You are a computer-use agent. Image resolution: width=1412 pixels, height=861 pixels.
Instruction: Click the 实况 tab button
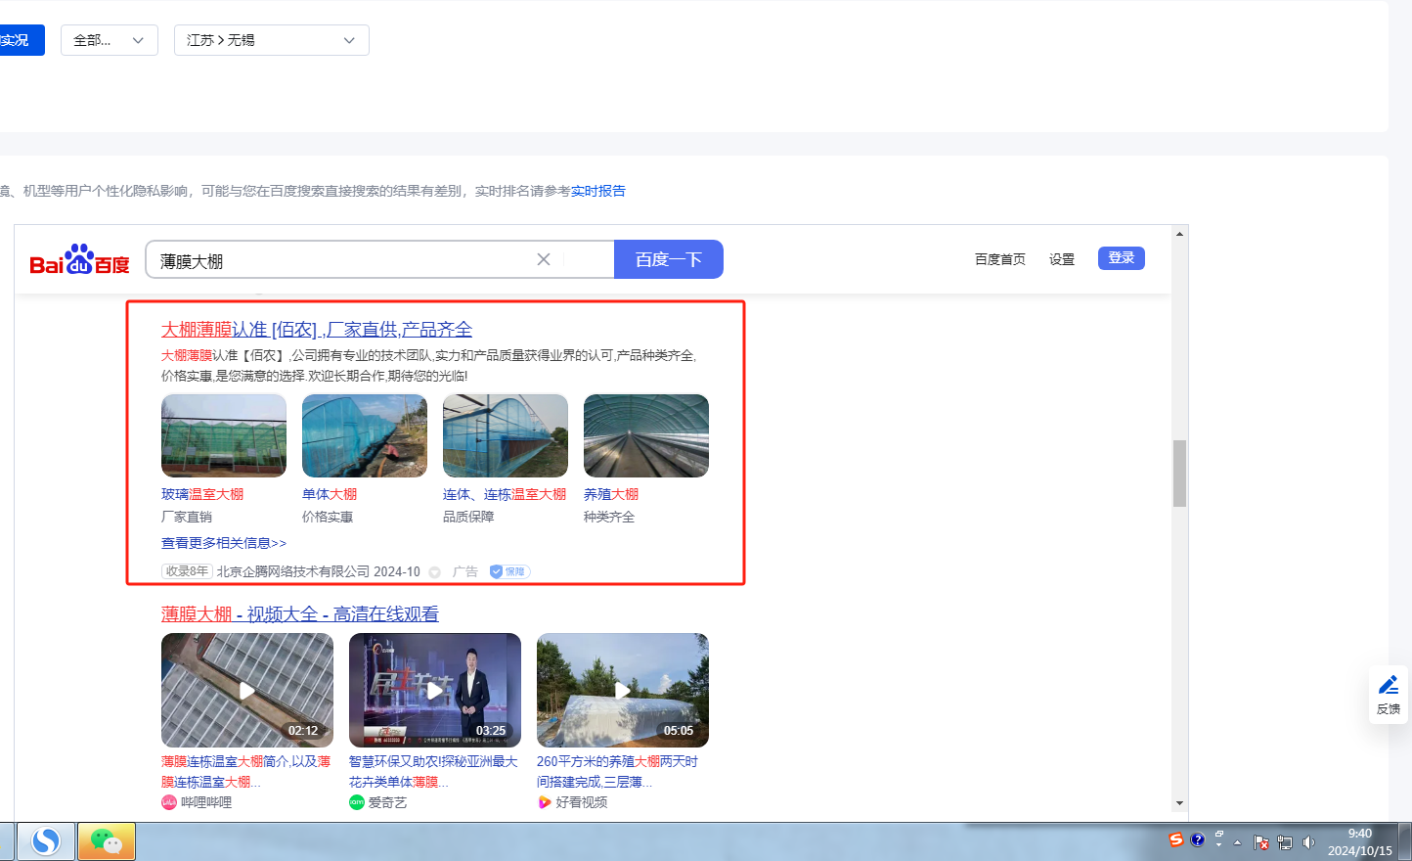pyautogui.click(x=22, y=40)
